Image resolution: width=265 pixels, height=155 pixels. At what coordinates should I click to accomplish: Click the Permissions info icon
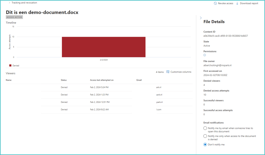coord(205,55)
